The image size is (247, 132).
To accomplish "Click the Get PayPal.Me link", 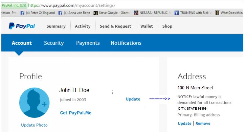I will [76, 113].
